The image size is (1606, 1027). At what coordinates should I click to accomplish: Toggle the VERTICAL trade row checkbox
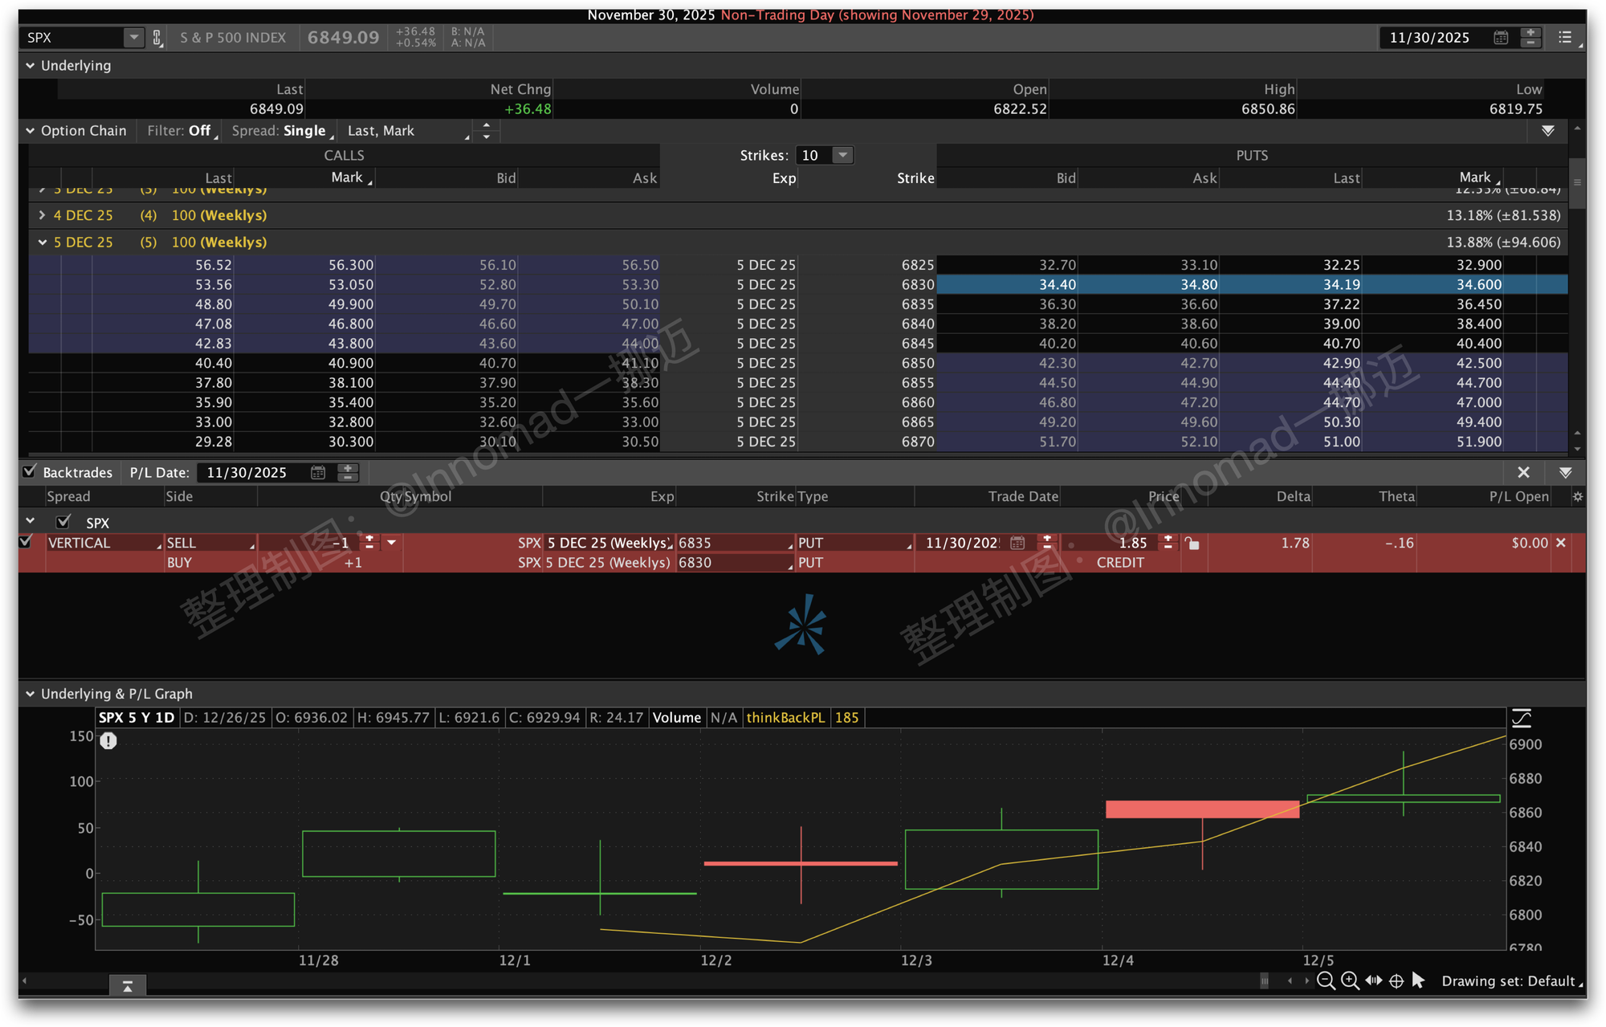[26, 542]
